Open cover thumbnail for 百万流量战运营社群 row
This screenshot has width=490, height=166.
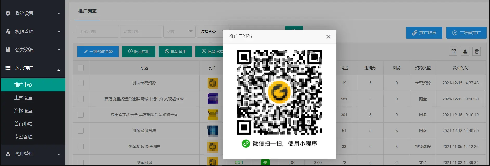[213, 99]
